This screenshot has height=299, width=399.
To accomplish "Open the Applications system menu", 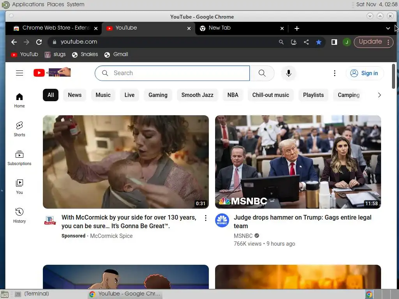I will click(x=28, y=4).
